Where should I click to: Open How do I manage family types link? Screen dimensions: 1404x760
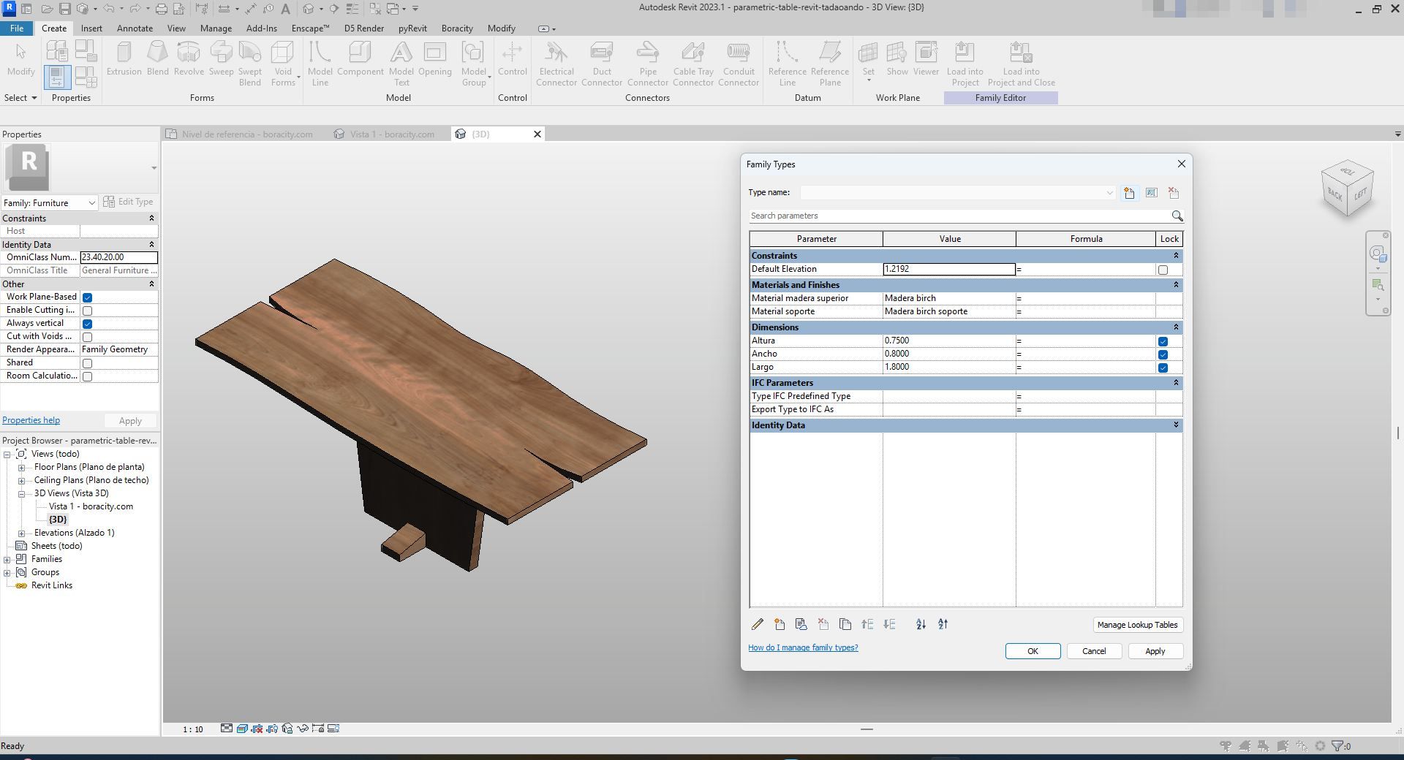pyautogui.click(x=803, y=647)
